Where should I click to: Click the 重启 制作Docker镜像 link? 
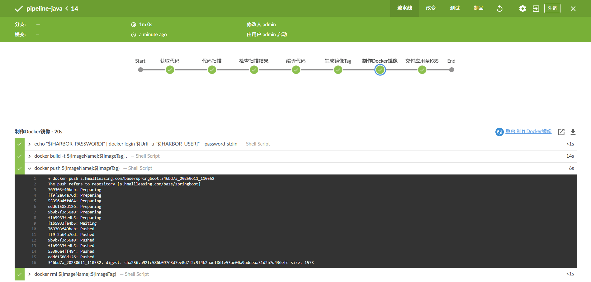(528, 131)
